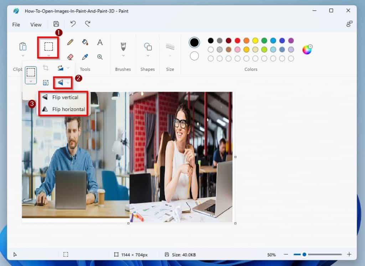Select the Fill bucket tool
This screenshot has height=266, width=365.
click(85, 42)
